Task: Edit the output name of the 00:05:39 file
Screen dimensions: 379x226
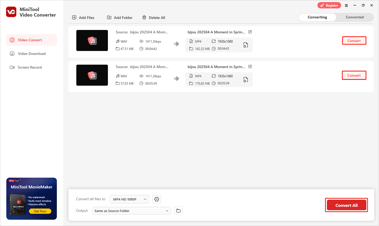Action: pyautogui.click(x=250, y=66)
